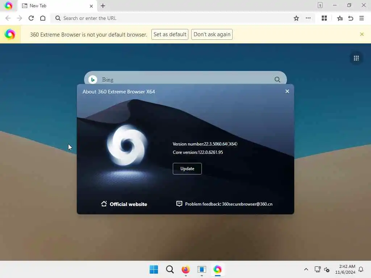The width and height of the screenshot is (371, 278).
Task: Click the Bing logo in search box
Action: pos(93,80)
